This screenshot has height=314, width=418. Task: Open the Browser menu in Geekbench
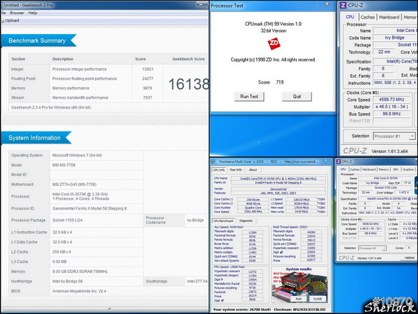[17, 13]
